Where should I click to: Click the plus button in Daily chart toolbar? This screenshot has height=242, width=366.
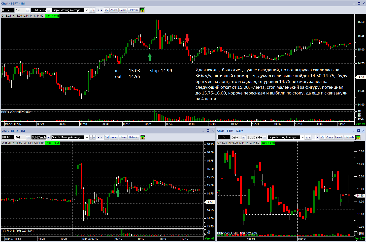[x=310, y=137]
